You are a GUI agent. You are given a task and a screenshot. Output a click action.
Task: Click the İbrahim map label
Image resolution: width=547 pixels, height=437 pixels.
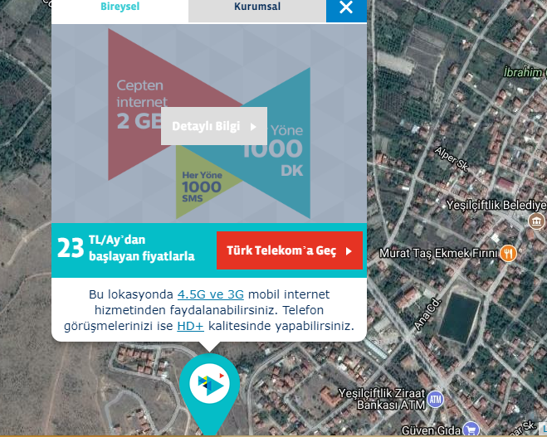[x=523, y=72]
